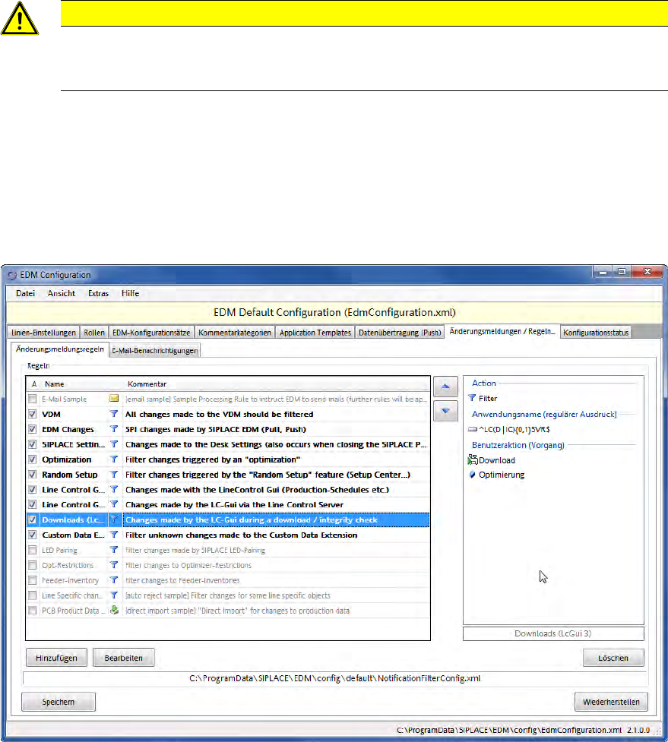Screen dimensions: 668x742
Task: Click the Bearbeiten button
Action: (124, 658)
